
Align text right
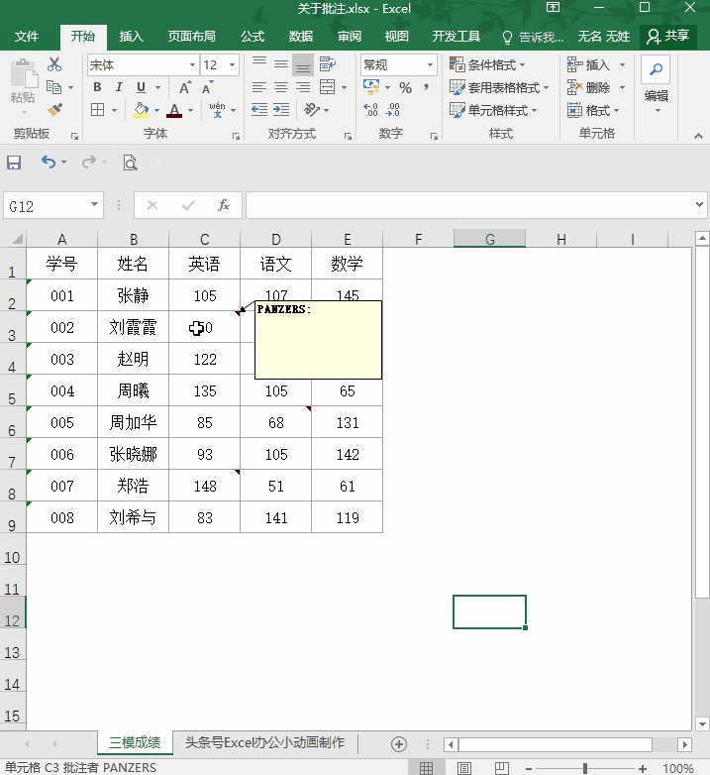(x=303, y=87)
